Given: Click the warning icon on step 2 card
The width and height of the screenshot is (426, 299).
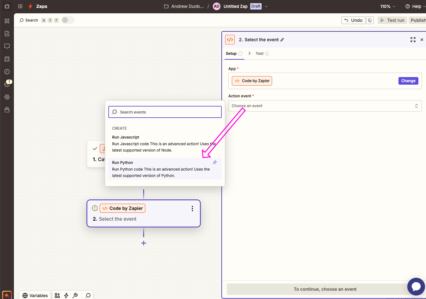Looking at the screenshot, I should [x=95, y=208].
